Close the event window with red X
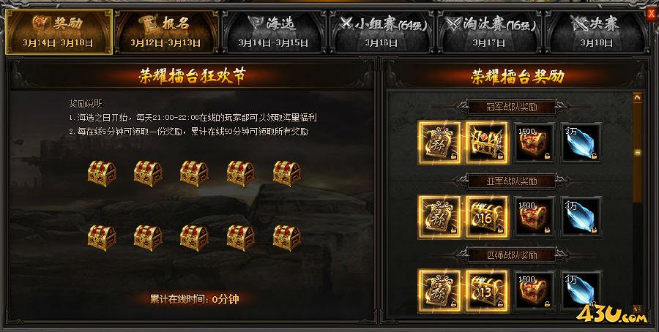The height and width of the screenshot is (332, 659). tap(652, 14)
